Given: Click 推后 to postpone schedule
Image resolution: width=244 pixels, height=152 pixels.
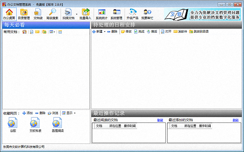Looking at the screenshot, I should tap(152, 32).
